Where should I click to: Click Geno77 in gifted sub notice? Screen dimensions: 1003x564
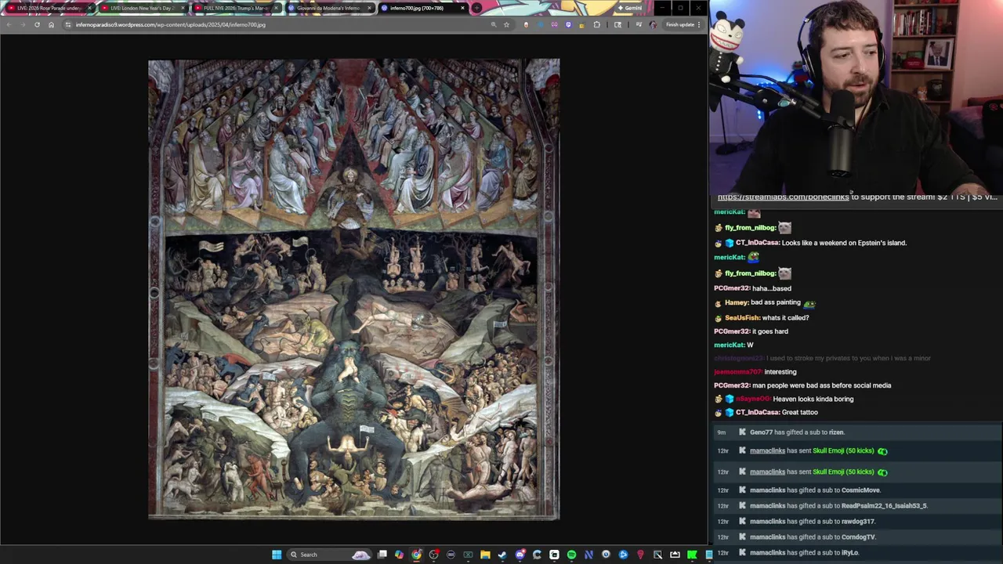click(x=761, y=432)
